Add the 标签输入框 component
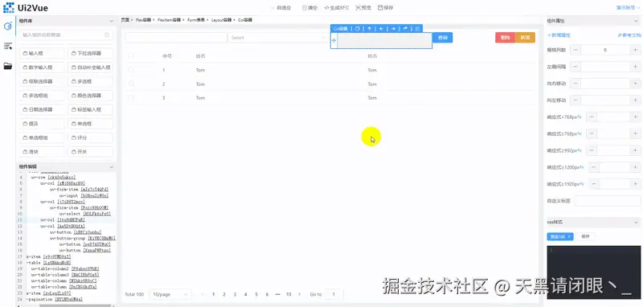 pos(90,109)
